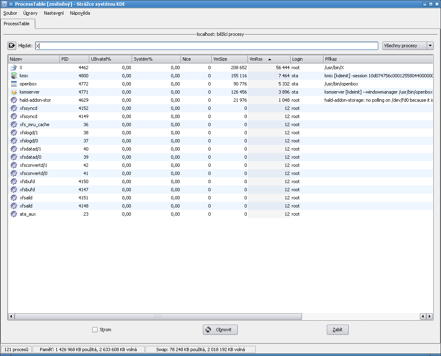Select the openbox process name
The height and width of the screenshot is (356, 441).
click(28, 84)
